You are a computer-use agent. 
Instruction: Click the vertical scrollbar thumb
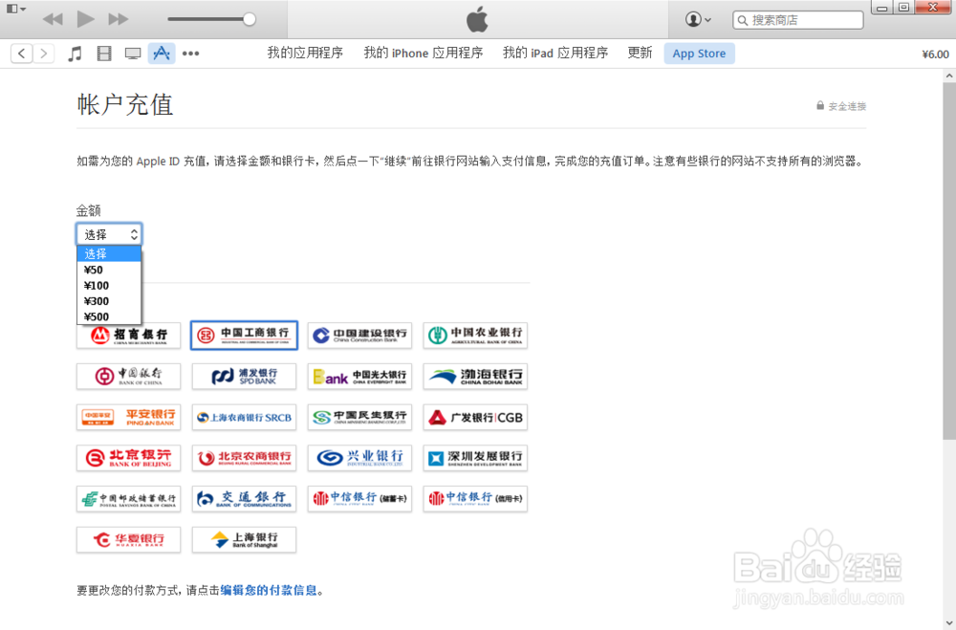[x=949, y=261]
